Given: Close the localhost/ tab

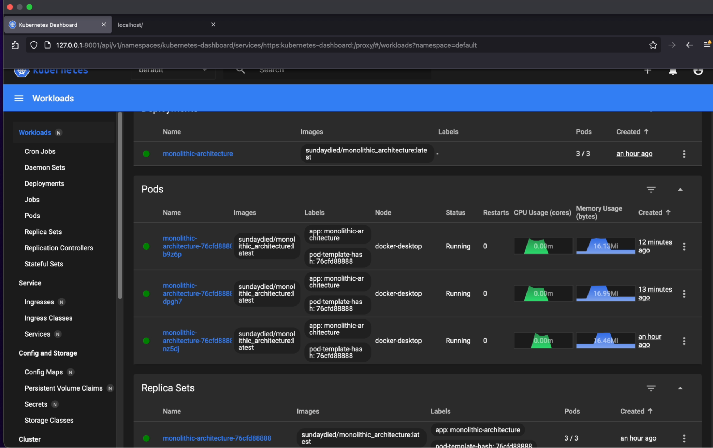Looking at the screenshot, I should tap(213, 24).
